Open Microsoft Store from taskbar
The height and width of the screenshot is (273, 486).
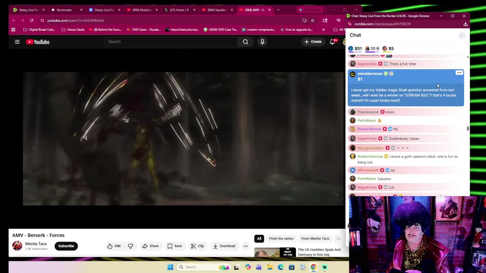click(x=292, y=267)
